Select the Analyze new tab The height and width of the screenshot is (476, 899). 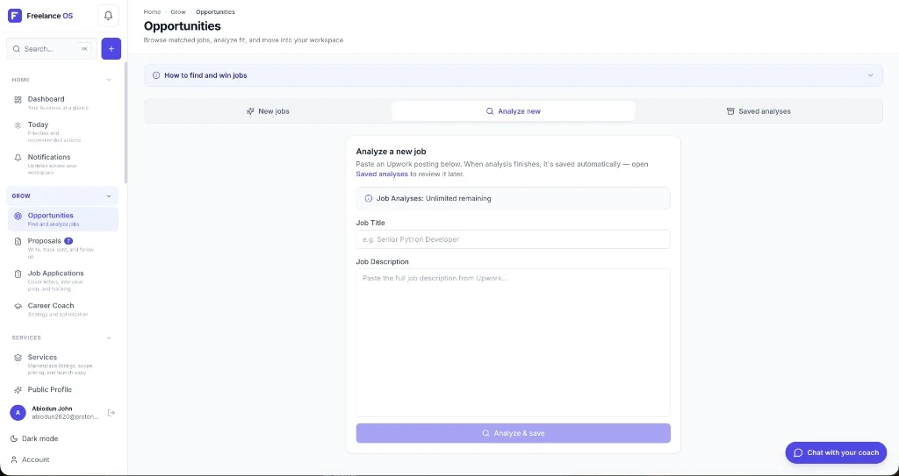pyautogui.click(x=513, y=111)
